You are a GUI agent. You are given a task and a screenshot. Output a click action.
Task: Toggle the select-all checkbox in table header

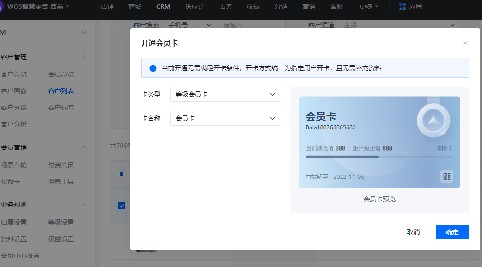pyautogui.click(x=122, y=174)
